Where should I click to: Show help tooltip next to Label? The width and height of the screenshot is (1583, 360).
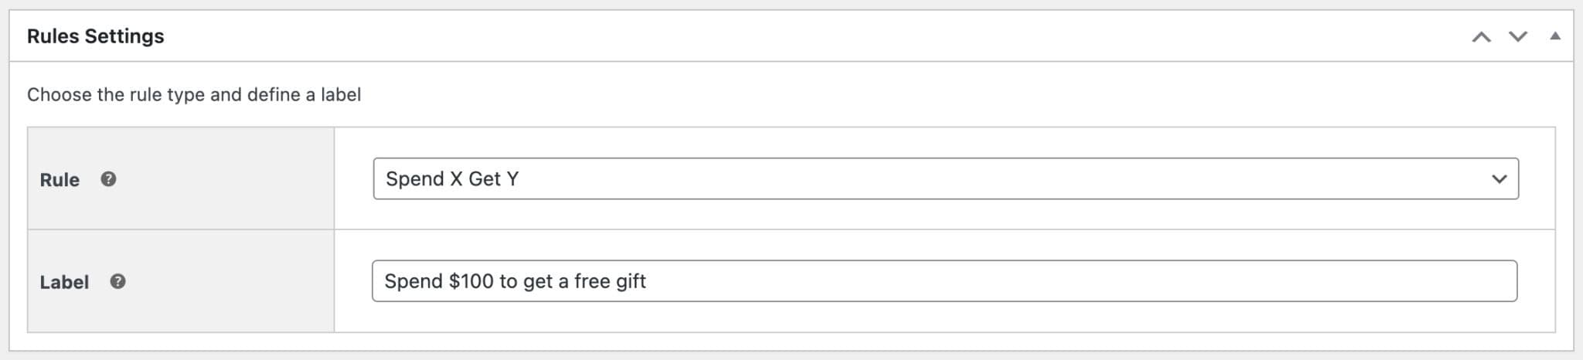coord(117,281)
